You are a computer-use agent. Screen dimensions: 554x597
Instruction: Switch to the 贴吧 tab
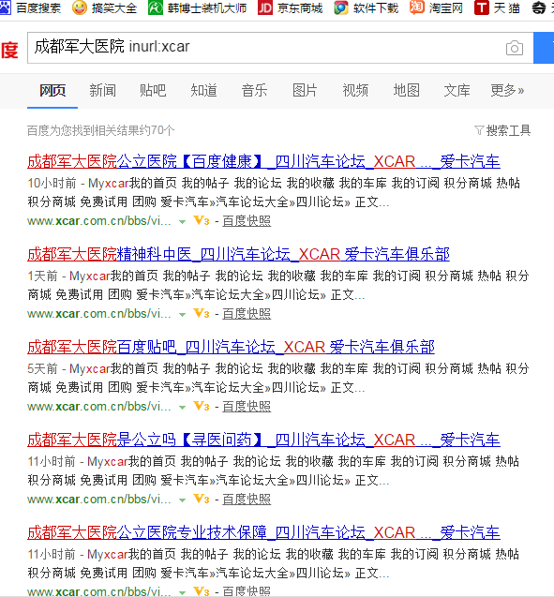point(153,90)
